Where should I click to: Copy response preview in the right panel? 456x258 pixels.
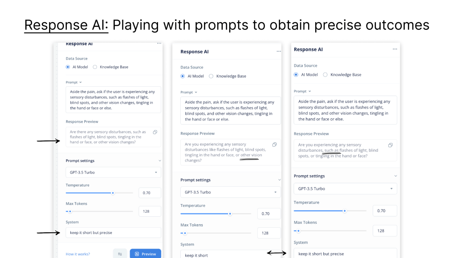(x=390, y=145)
